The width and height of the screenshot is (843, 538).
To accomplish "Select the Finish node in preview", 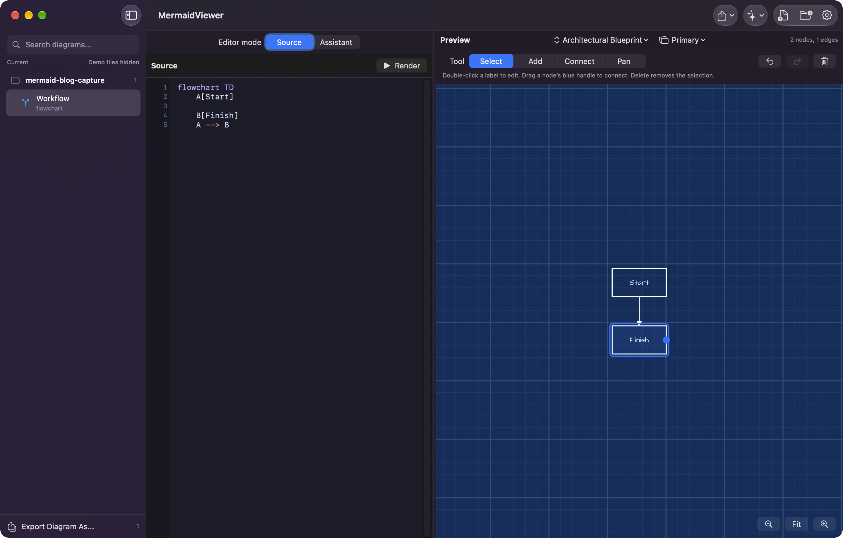I will (x=639, y=340).
